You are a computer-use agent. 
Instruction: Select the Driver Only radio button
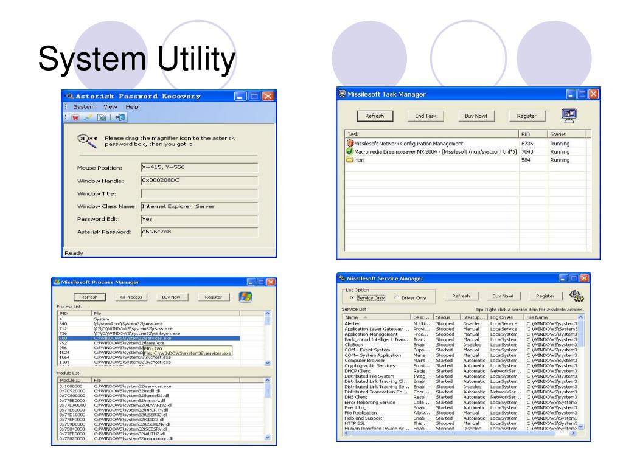(x=397, y=297)
